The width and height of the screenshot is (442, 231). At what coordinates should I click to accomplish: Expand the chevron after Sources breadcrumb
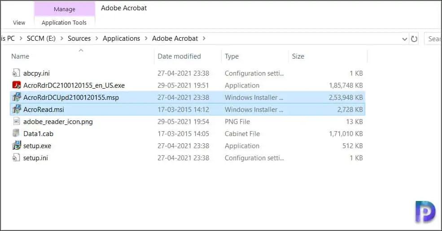[96, 38]
